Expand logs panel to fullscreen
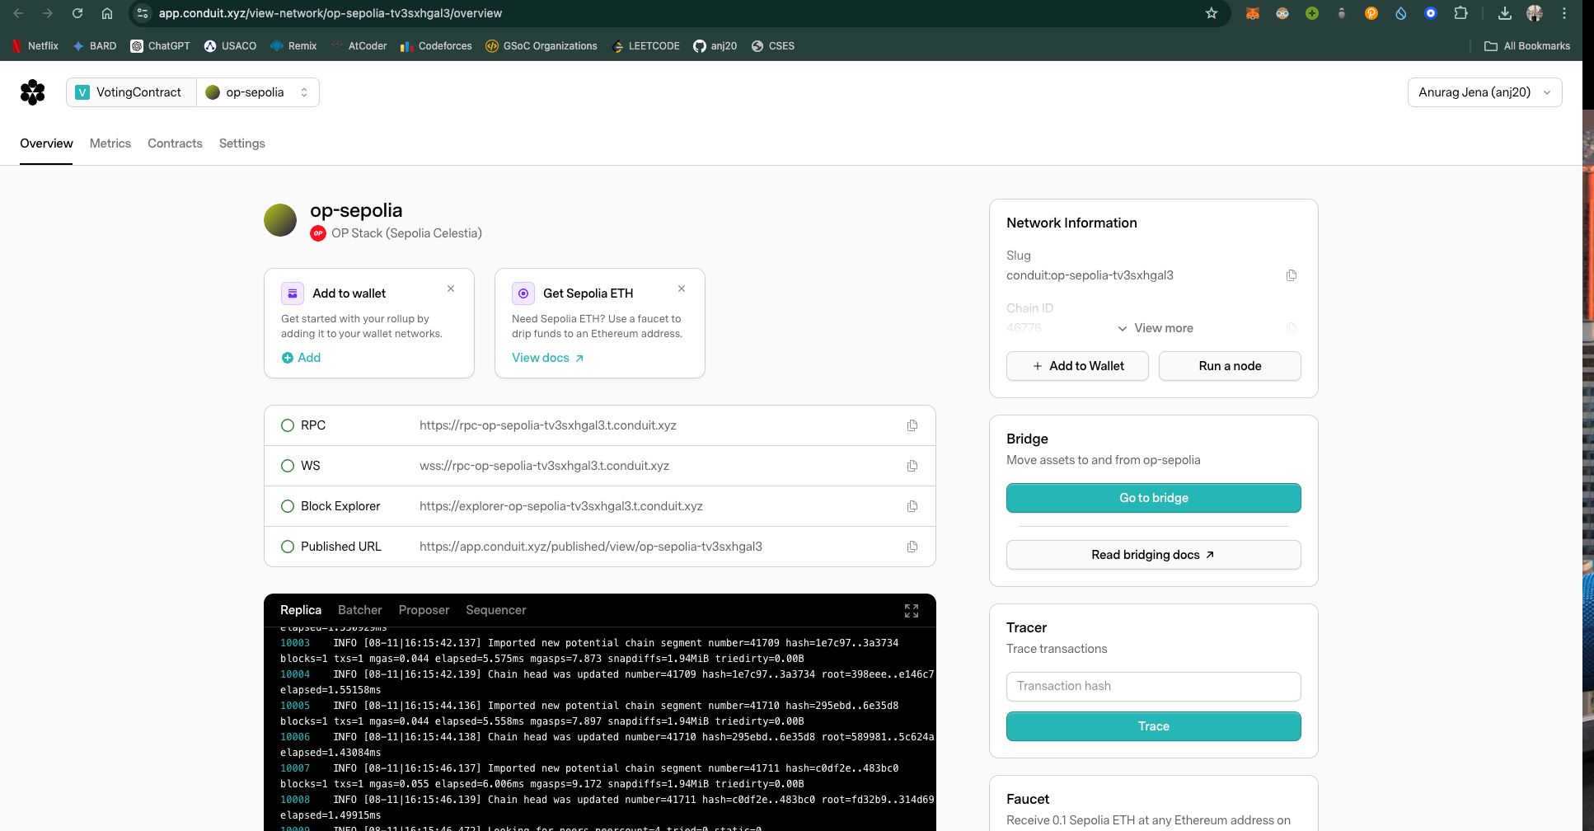Viewport: 1594px width, 831px height. coord(912,611)
